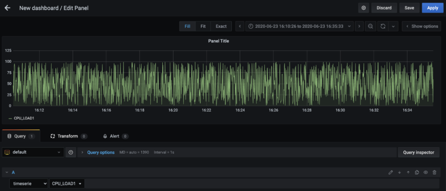The width and height of the screenshot is (446, 191).
Task: Click the back arrow to leave panel editor
Action: click(7, 8)
